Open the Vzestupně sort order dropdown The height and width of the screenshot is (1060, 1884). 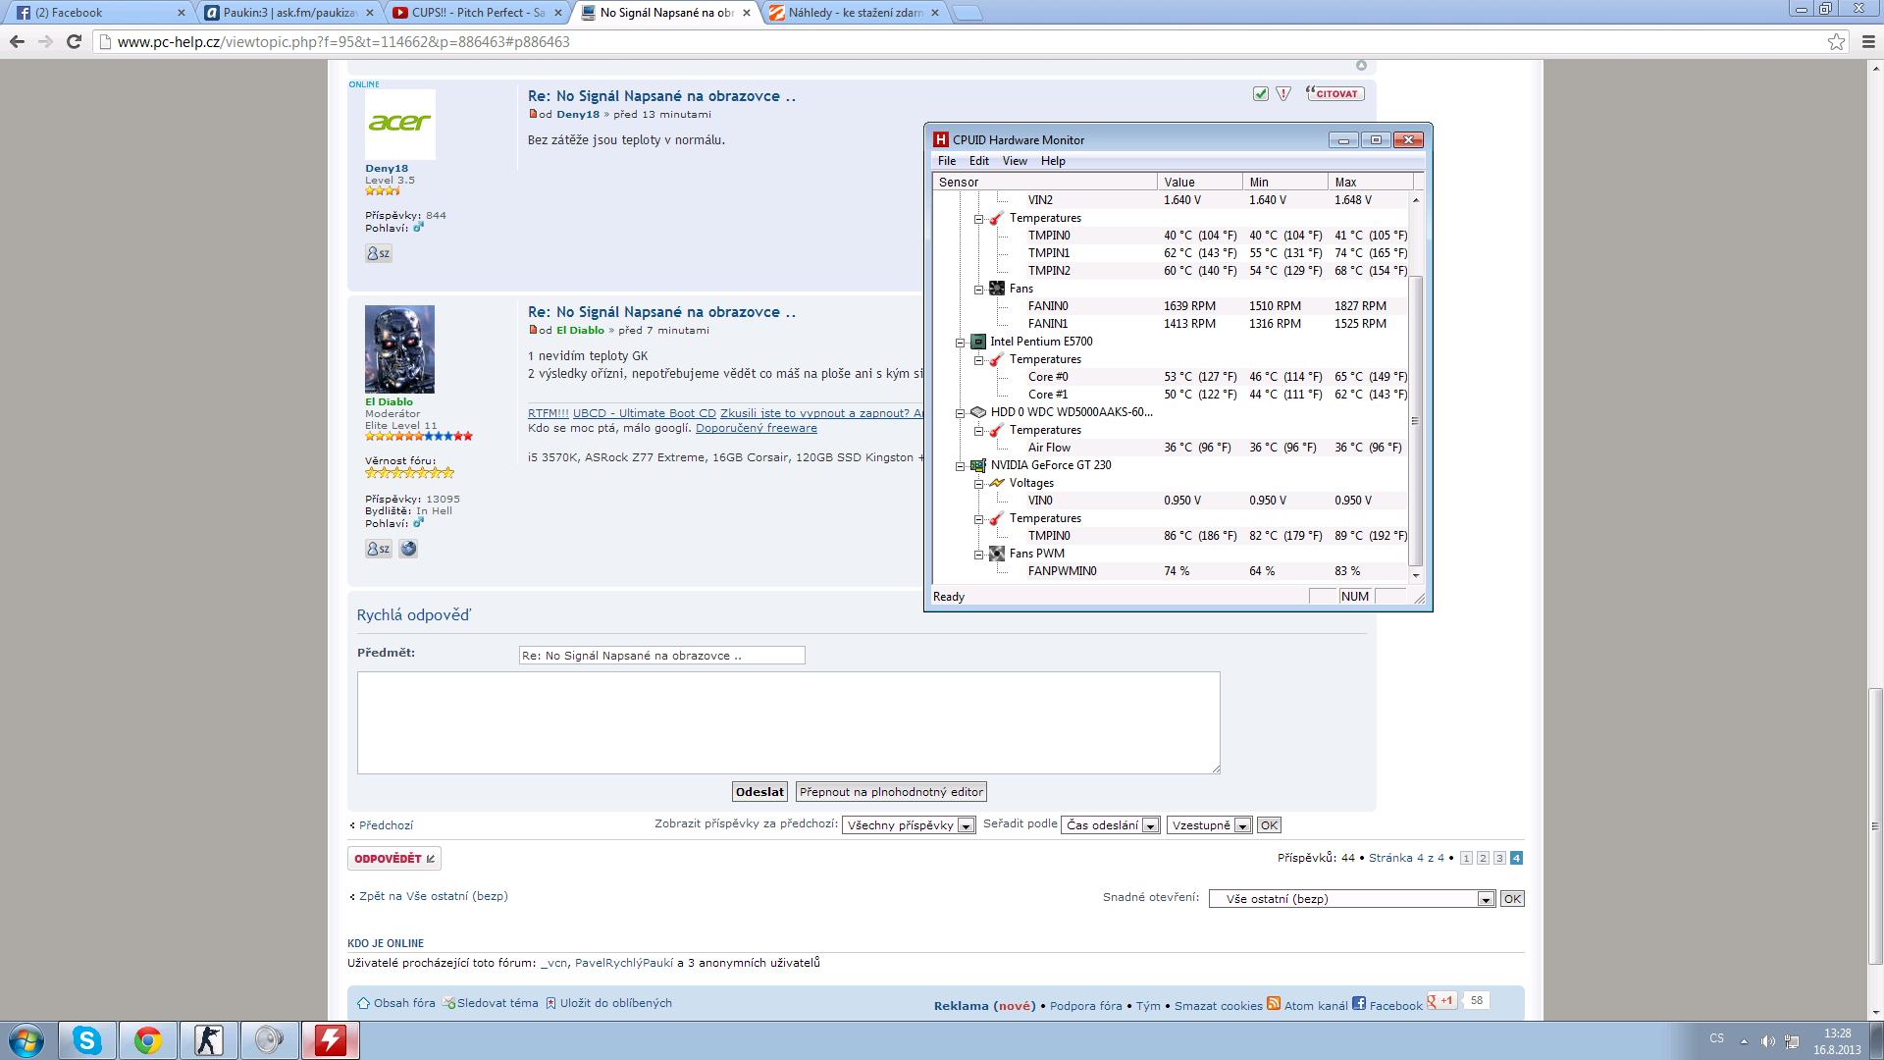tap(1209, 825)
